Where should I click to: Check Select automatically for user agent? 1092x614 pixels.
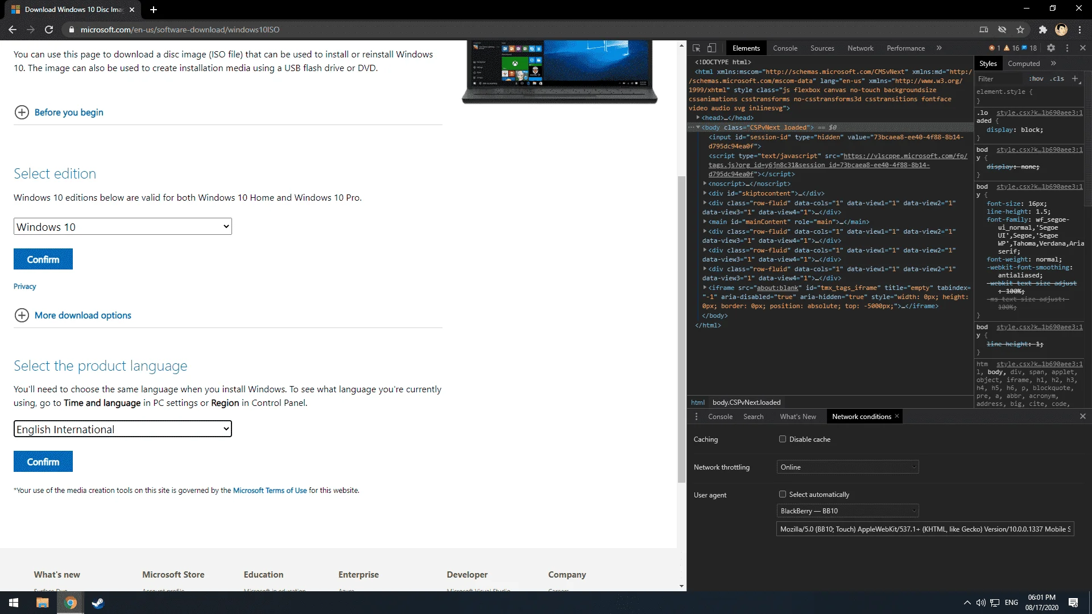[783, 494]
